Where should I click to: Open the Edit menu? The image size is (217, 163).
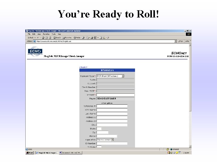click(34, 34)
